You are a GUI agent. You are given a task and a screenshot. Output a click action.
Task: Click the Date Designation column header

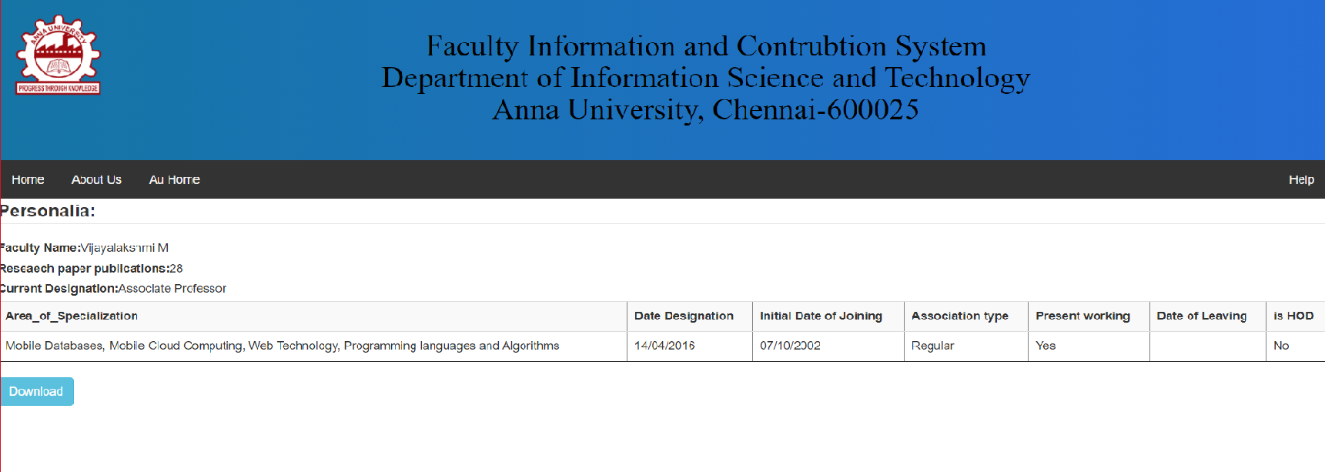683,316
